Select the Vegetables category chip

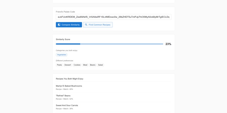61,55
